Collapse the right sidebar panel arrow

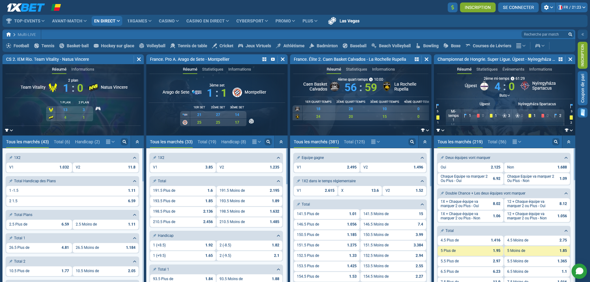583,34
